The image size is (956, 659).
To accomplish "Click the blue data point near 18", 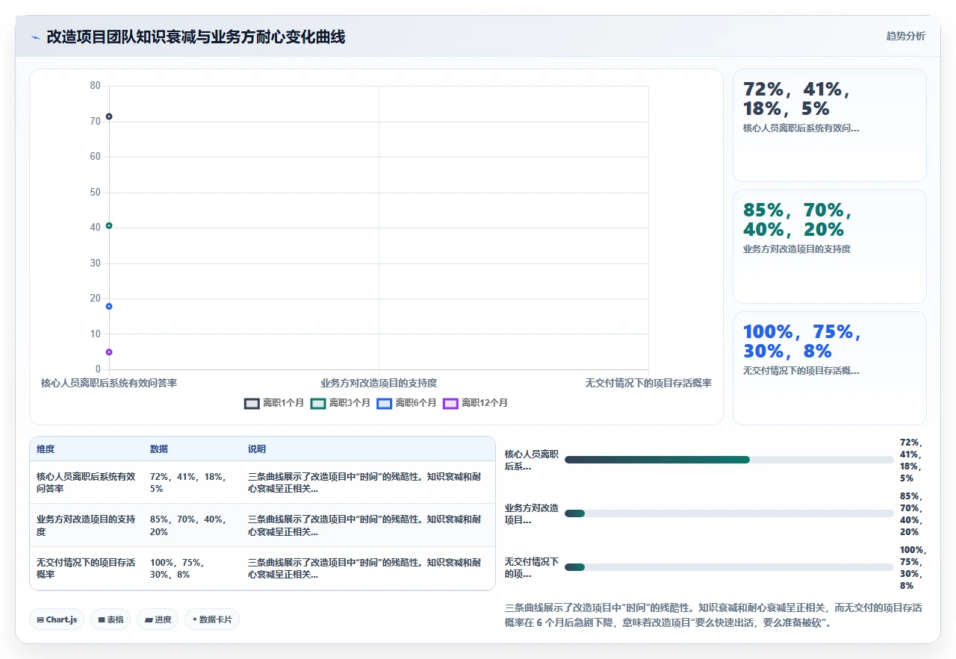I will [109, 307].
